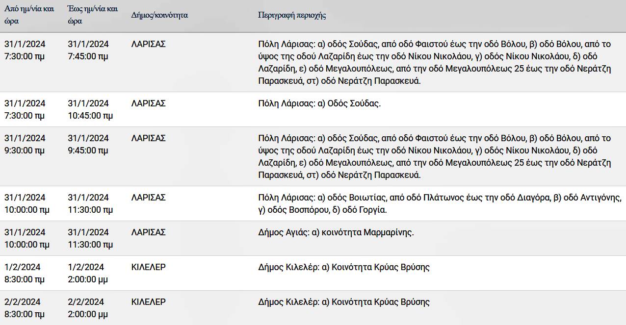Select ΛΑΡΙΣΑΣ in the Μαρμαρίνης row

149,232
